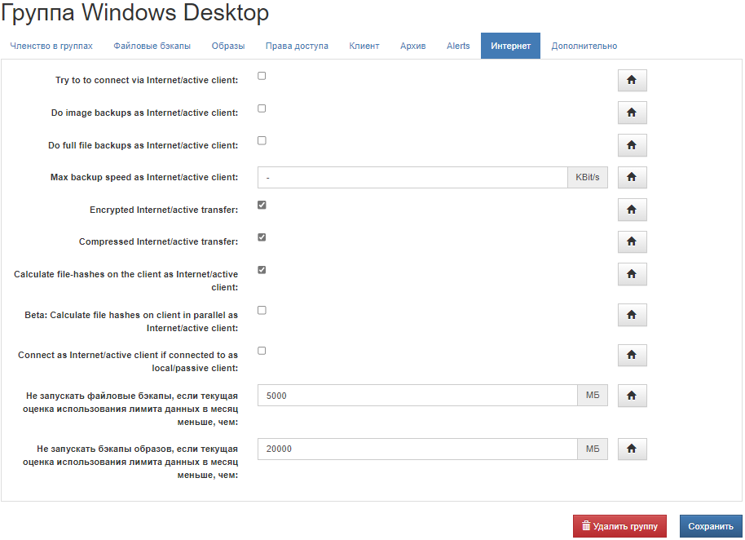Save settings with the Сохранить button
This screenshot has width=745, height=540.
click(x=711, y=526)
